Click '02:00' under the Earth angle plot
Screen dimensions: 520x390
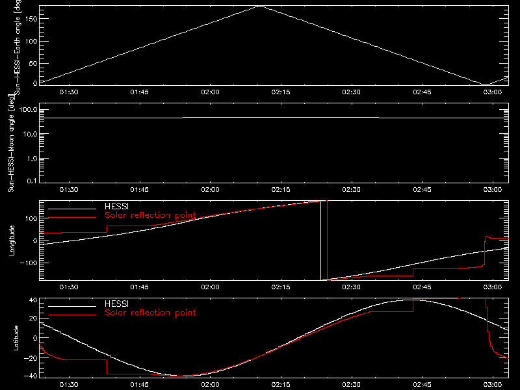tap(210, 92)
